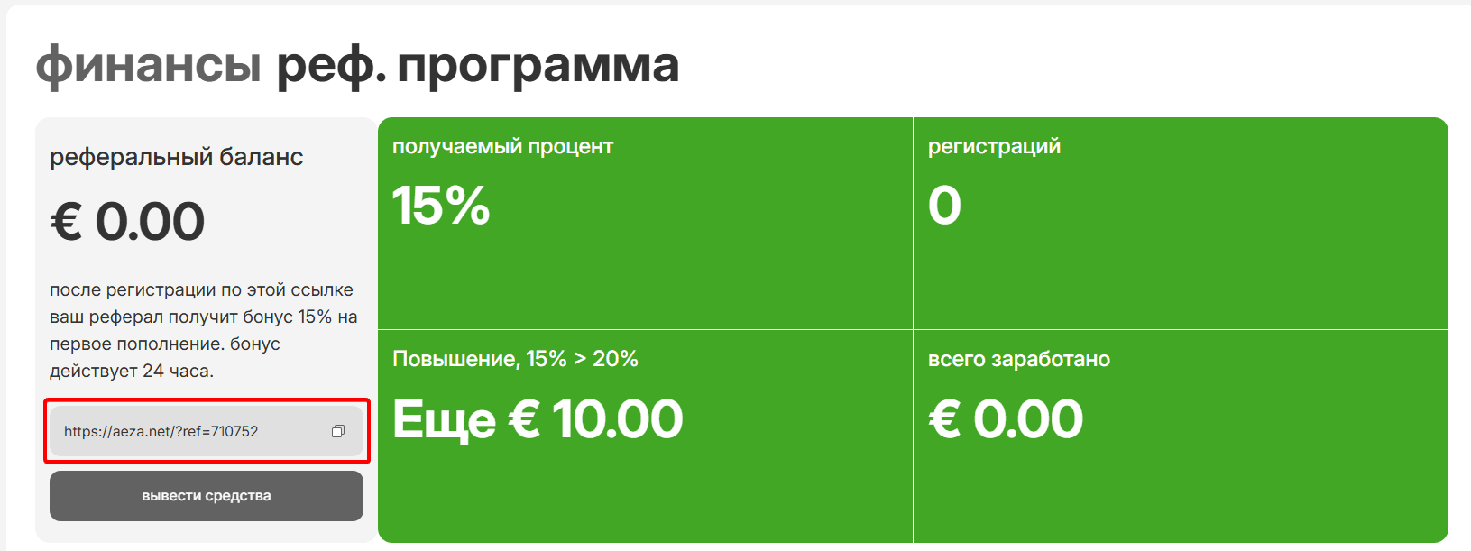Click the line первое пополнение. бонус
The image size is (1471, 551).
tap(165, 344)
